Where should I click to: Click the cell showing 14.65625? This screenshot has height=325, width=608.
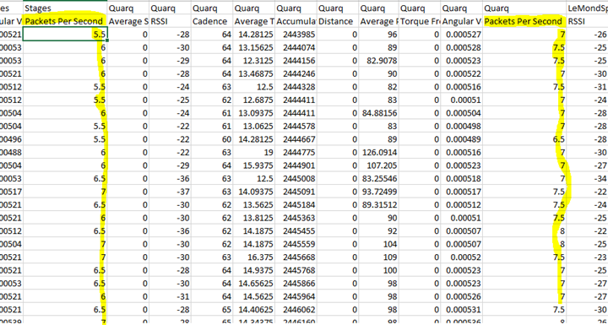tap(253, 284)
